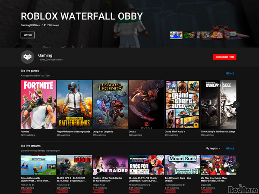
Task: Click the LIVE NOW badge under Hazelnuttygames
Action: click(x=170, y=191)
